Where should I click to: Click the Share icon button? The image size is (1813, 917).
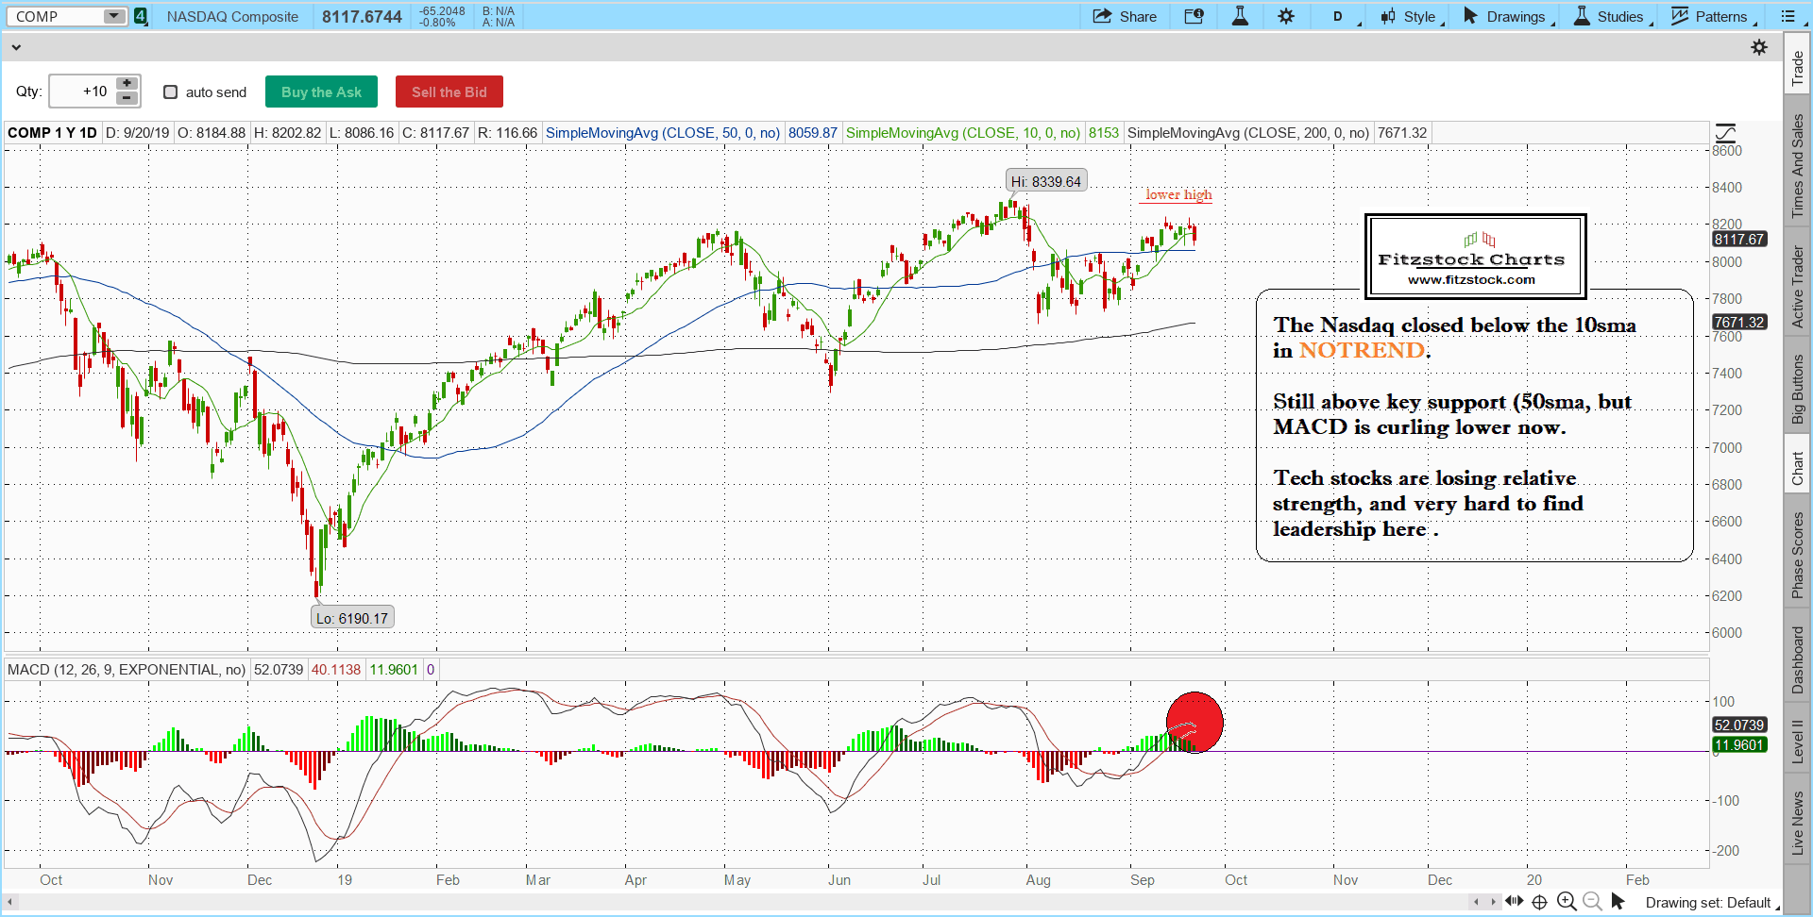coord(1124,16)
